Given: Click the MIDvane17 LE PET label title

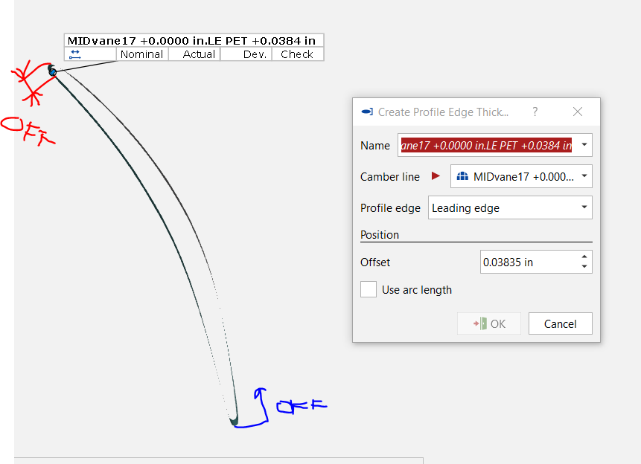Looking at the screenshot, I should [x=192, y=41].
